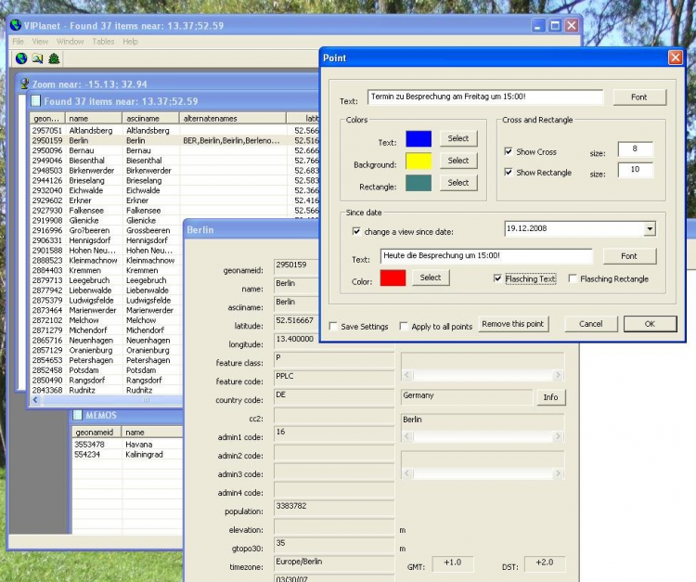Screen dimensions: 696x582
Task: Enable the Flasching Rectangle checkbox
Action: point(573,278)
